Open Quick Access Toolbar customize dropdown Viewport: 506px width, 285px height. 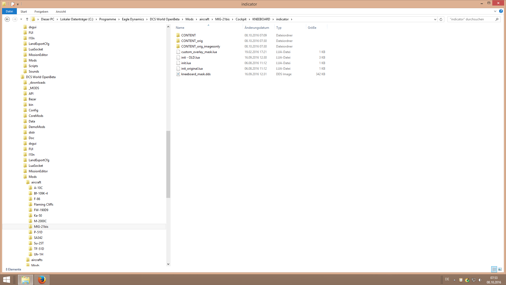pyautogui.click(x=18, y=4)
